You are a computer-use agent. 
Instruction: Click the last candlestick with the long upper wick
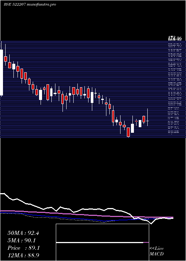coord(147,117)
